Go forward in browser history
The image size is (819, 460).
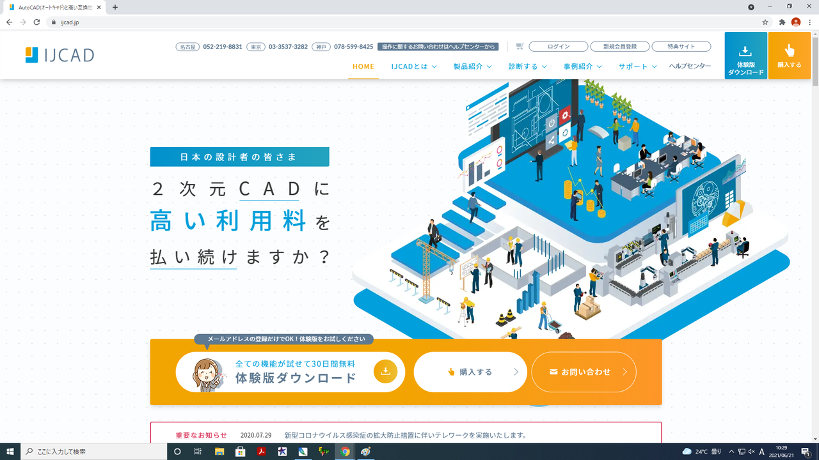click(23, 22)
